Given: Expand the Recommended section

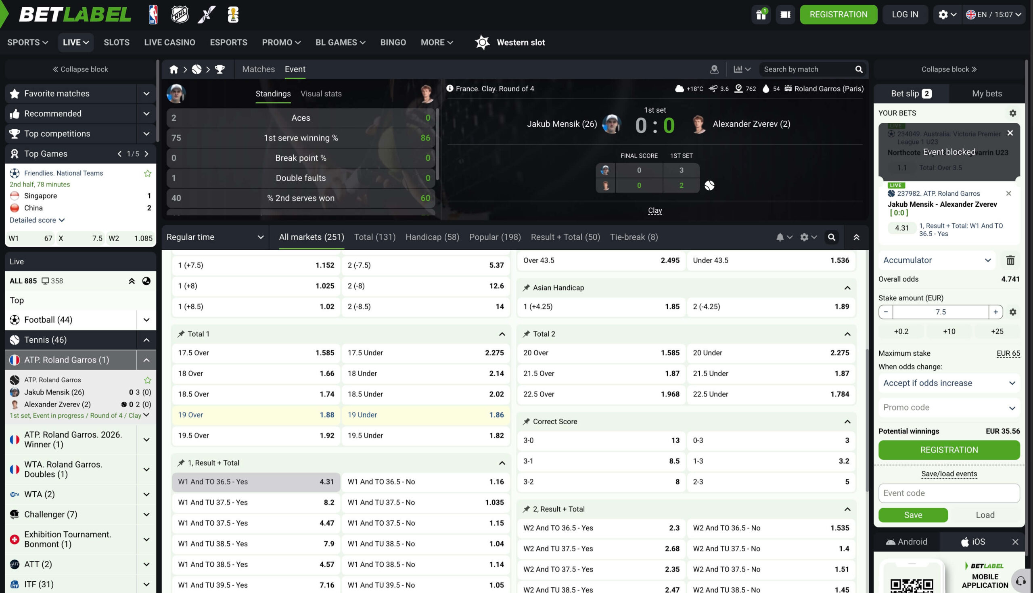Looking at the screenshot, I should 146,113.
